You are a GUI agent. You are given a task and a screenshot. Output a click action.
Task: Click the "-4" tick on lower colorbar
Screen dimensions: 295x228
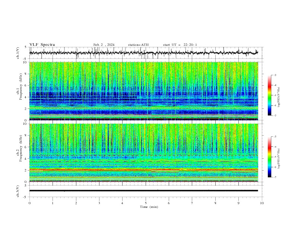275,147
